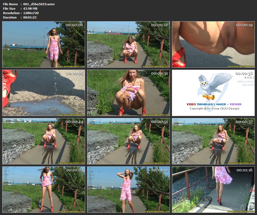Open the frame at timestamp 00:00:25
Image resolution: width=257 pixels, height=215 pixels.
pyautogui.click(x=44, y=93)
